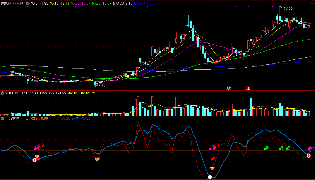Collapse the VOLUME panel chevron
The width and height of the screenshot is (315, 180).
click(x=2, y=93)
